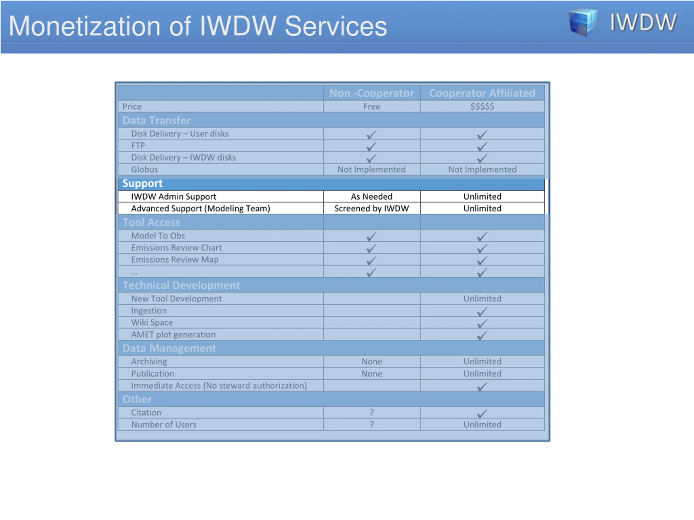The height and width of the screenshot is (520, 694).
Task: Click 'Technical Development' section header
Action: click(181, 285)
